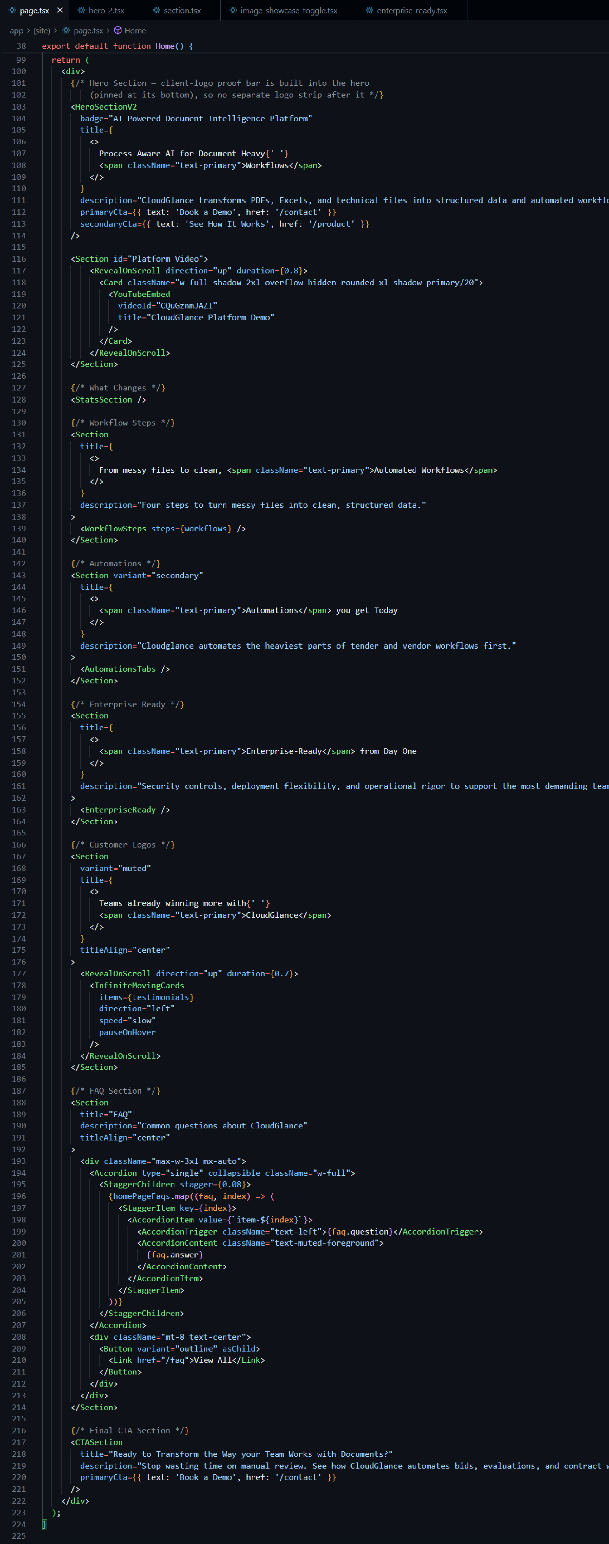Open the image-showcase-toggle.tsx tab
Viewport: 609px width, 1544px height.
289,10
